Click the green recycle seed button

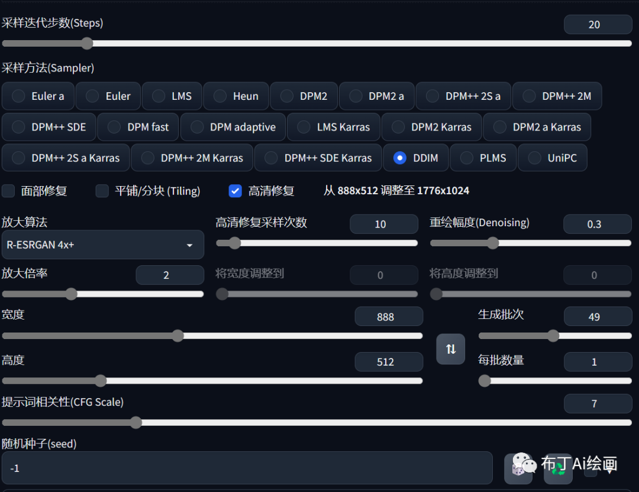point(558,468)
